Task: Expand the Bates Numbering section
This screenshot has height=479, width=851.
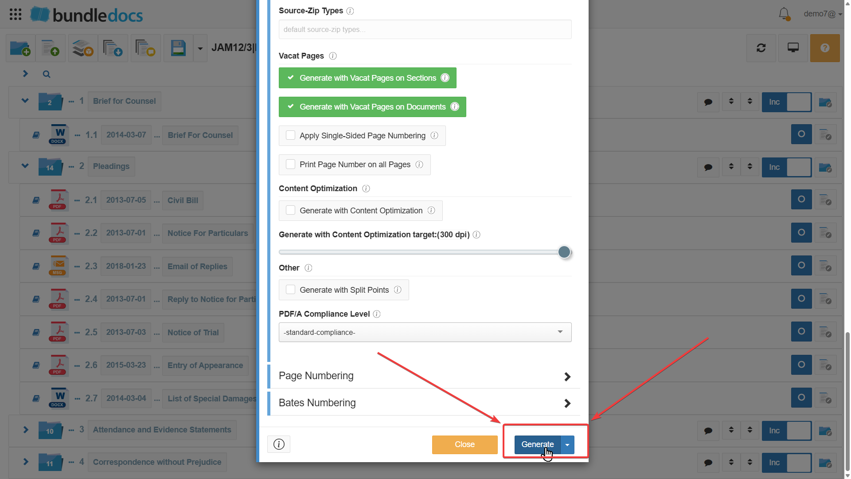Action: pyautogui.click(x=424, y=403)
